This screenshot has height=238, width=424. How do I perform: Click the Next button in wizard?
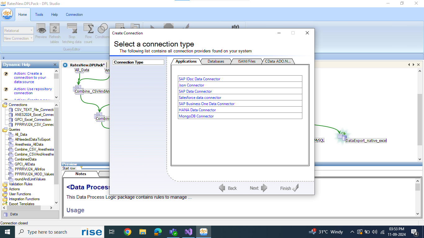click(x=259, y=188)
